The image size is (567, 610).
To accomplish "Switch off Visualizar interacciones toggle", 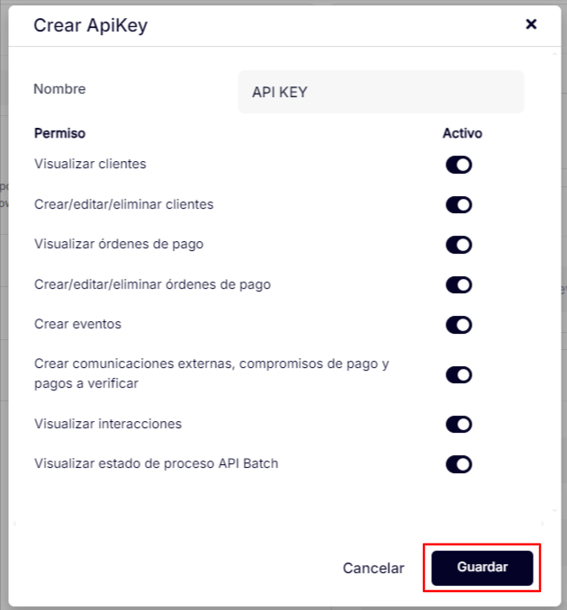I will (x=459, y=424).
